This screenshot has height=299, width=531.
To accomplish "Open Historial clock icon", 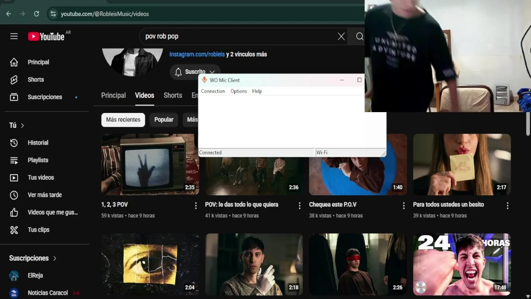I will tap(14, 143).
